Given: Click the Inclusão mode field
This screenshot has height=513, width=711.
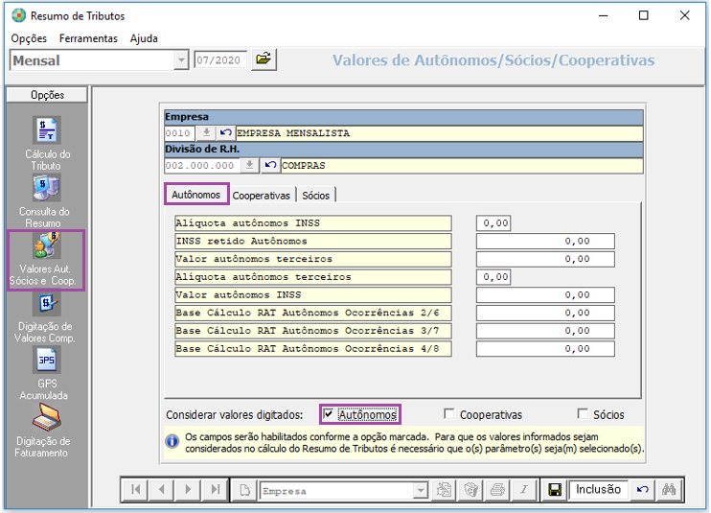Looking at the screenshot, I should click(598, 489).
